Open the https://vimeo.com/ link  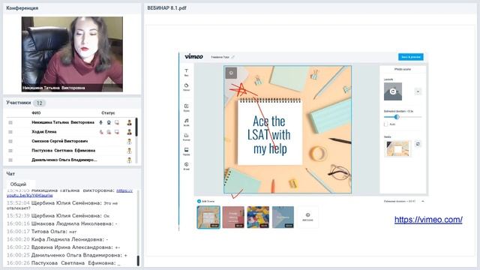[428, 220]
